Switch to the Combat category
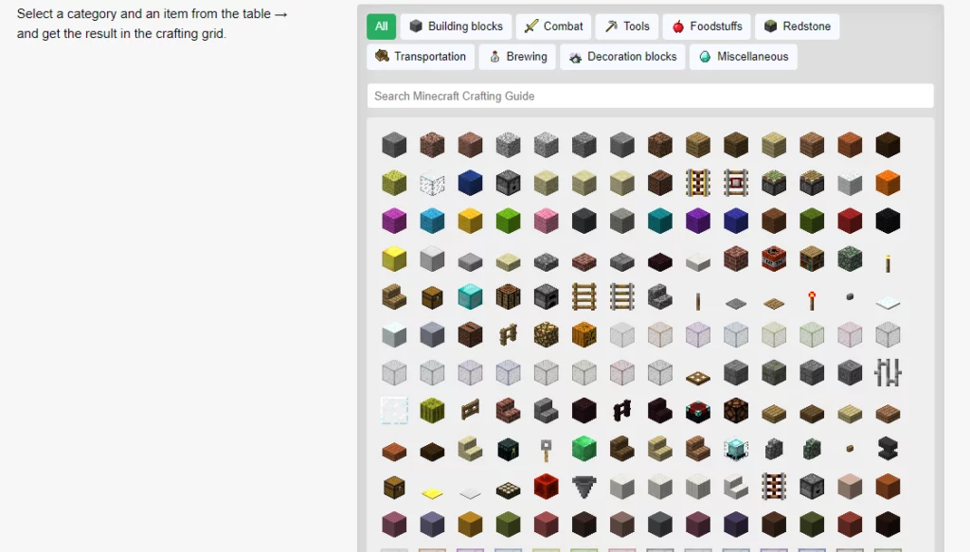 553,27
